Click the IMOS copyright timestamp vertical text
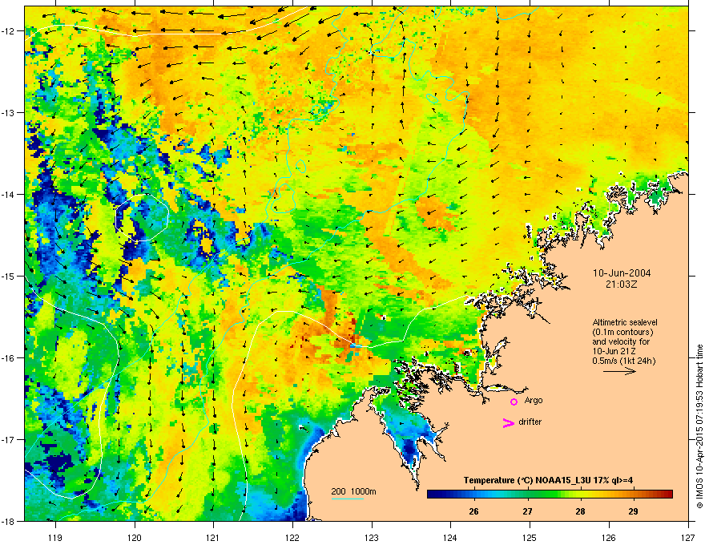Image resolution: width=705 pixels, height=545 pixels. pos(699,426)
